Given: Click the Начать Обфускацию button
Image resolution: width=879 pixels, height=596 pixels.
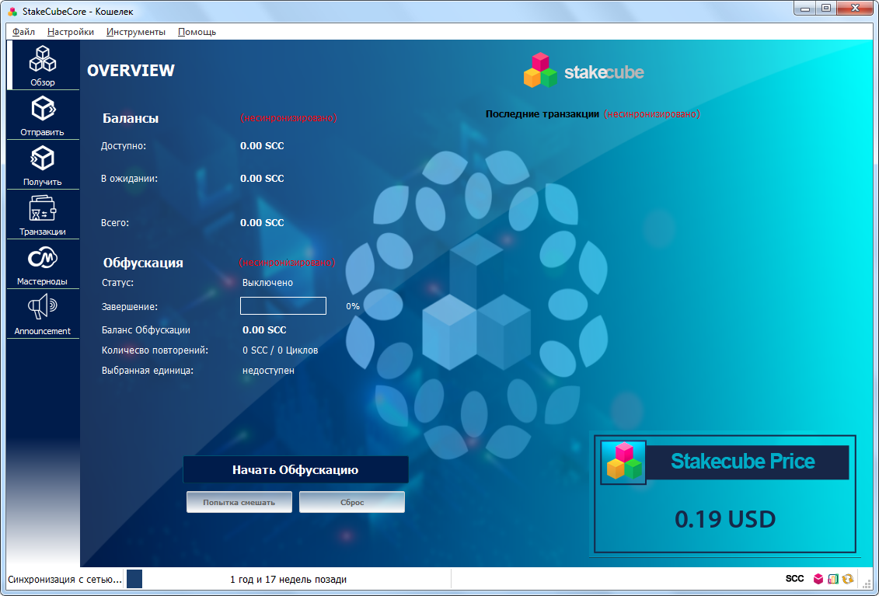Looking at the screenshot, I should (x=295, y=470).
